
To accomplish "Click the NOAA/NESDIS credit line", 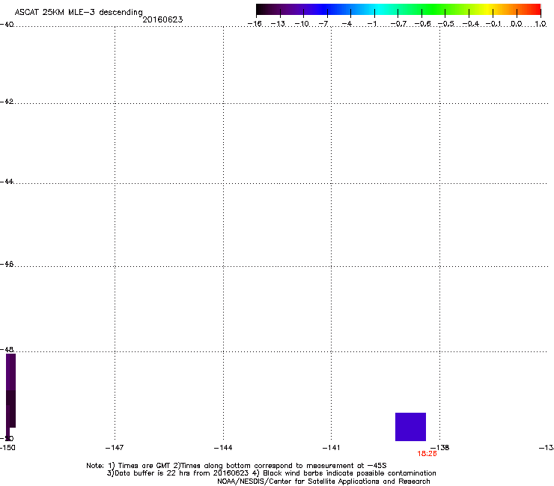I will coord(323,482).
